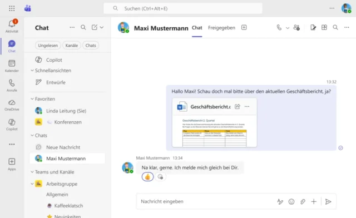Collapse the Arbeitsgruppe team
Image resolution: width=356 pixels, height=218 pixels.
coord(32,184)
